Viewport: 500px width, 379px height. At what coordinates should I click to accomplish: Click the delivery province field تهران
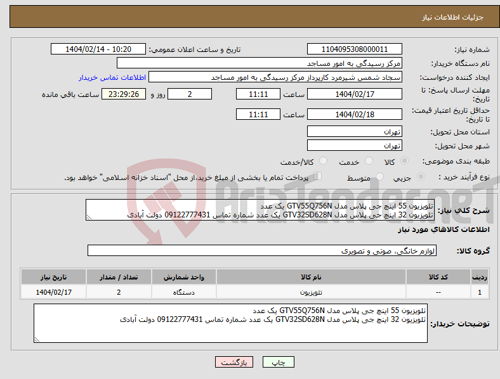tap(354, 131)
